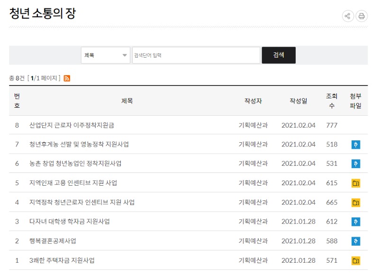Expand the 제목 search category dropdown
Screen dimensions: 379x275
pyautogui.click(x=106, y=55)
